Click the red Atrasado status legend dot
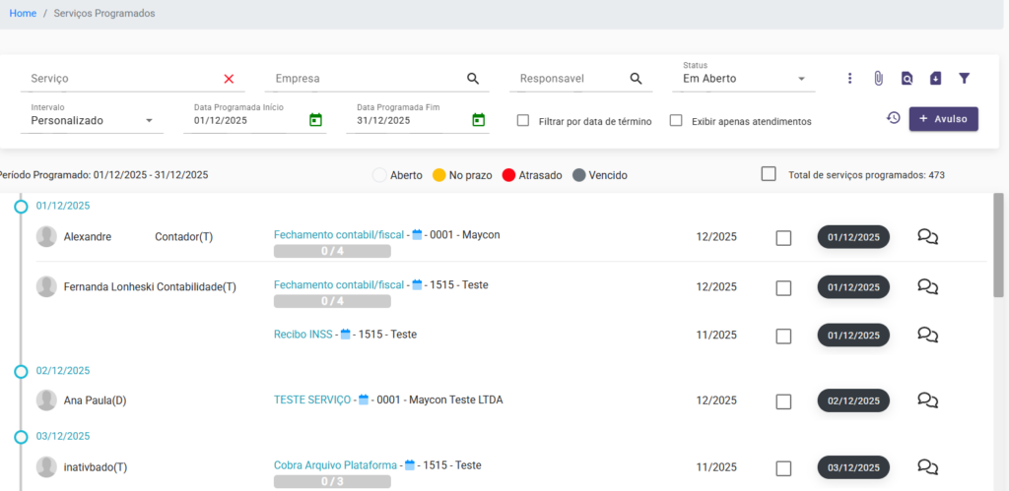Viewport: 1009px width, 491px height. 508,175
